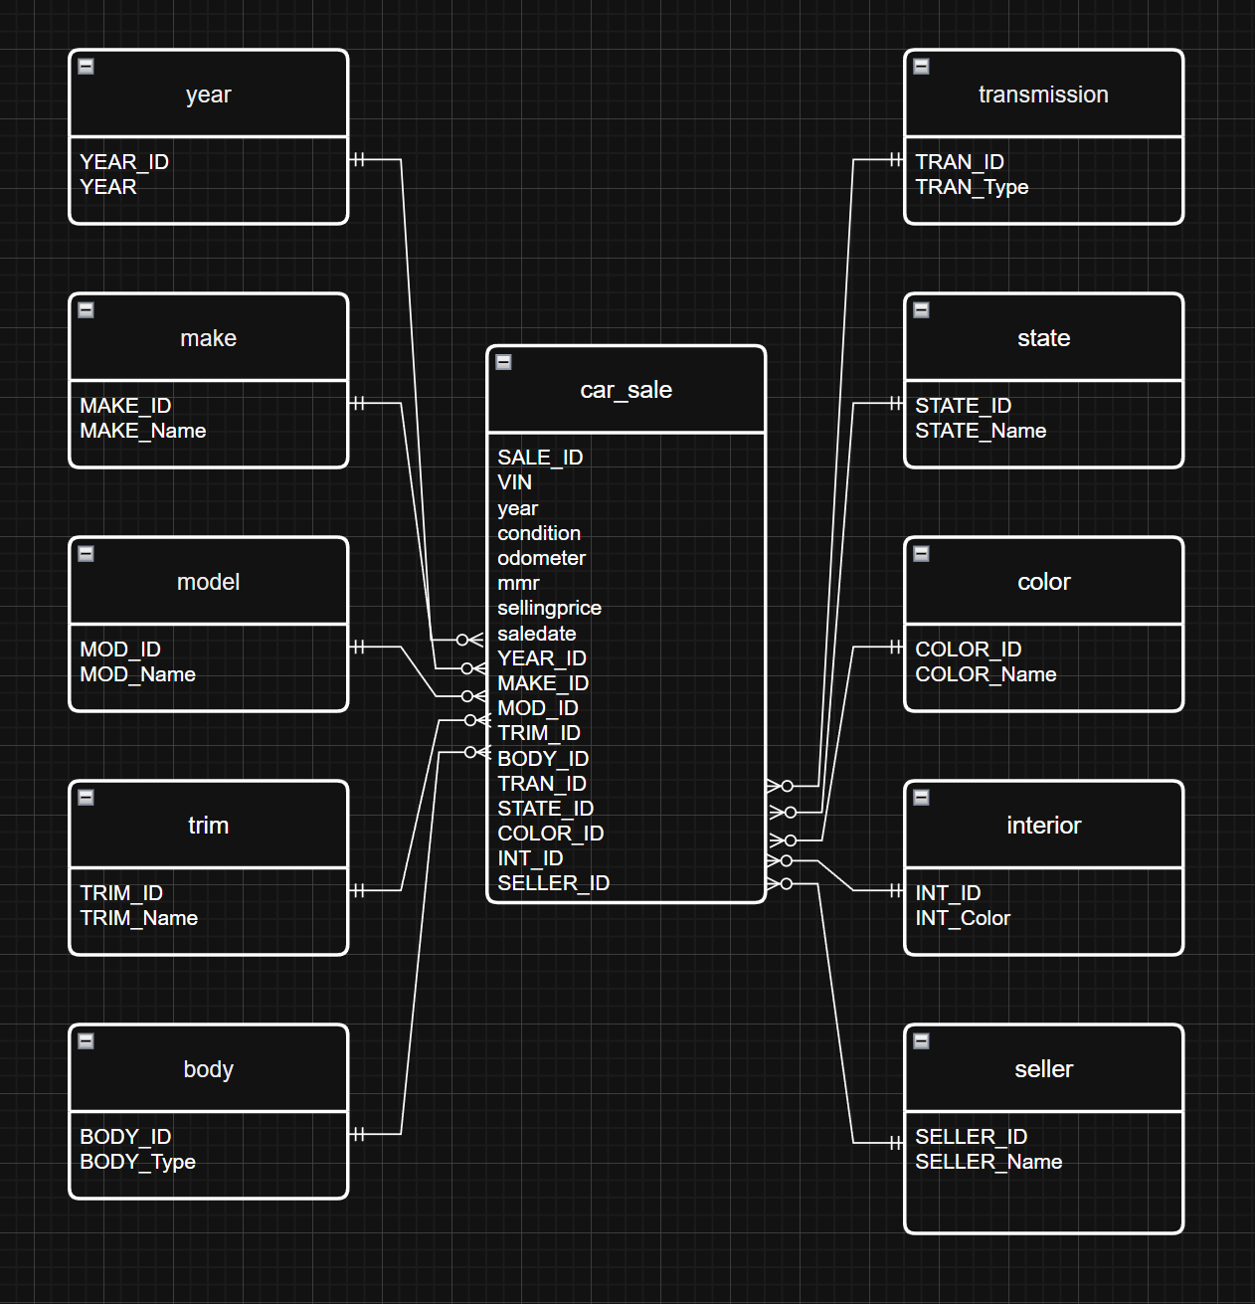Select the BODY_Type field in the body table
The height and width of the screenshot is (1304, 1255).
(x=137, y=1162)
